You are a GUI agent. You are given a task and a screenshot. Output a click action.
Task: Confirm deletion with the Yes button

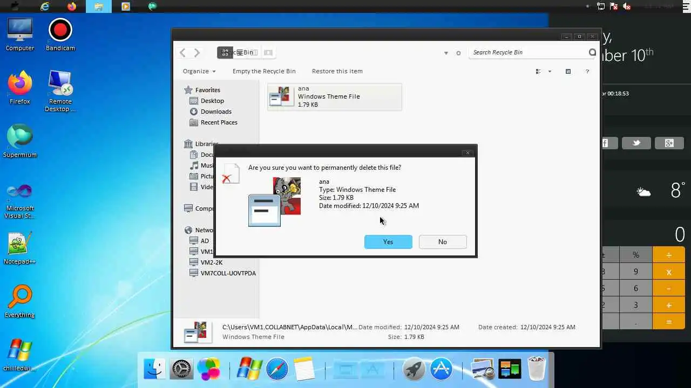[x=388, y=242]
